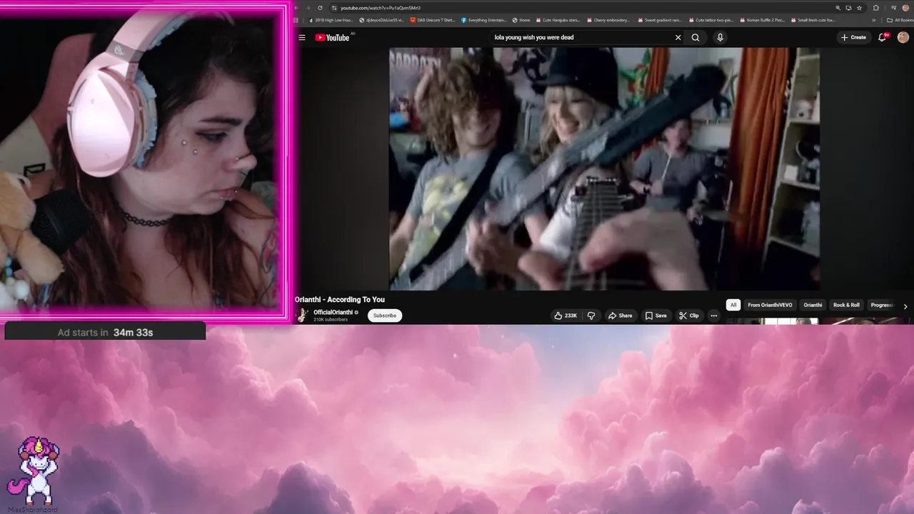Open 'Cute lattice two-pie...' bookmark

tap(710, 20)
